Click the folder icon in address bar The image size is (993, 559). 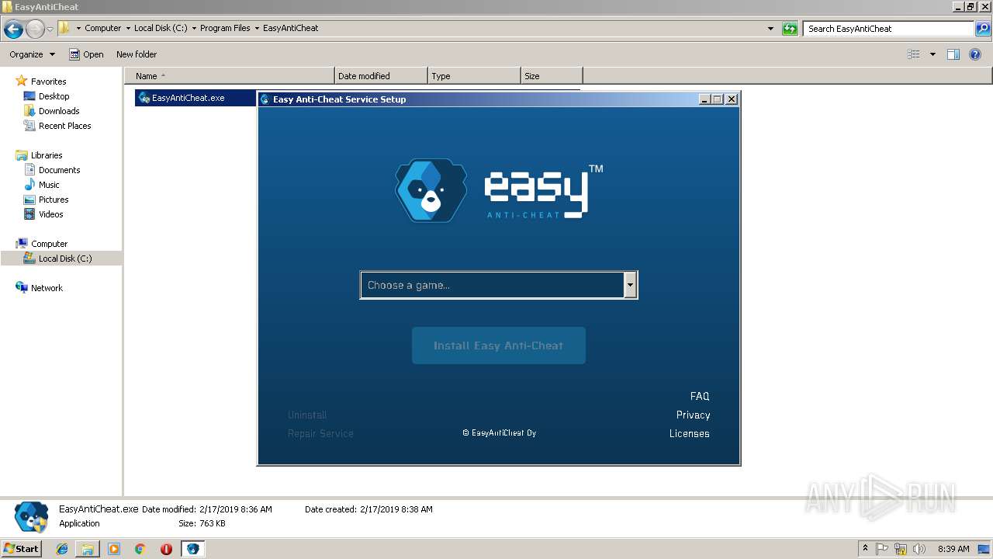click(64, 28)
